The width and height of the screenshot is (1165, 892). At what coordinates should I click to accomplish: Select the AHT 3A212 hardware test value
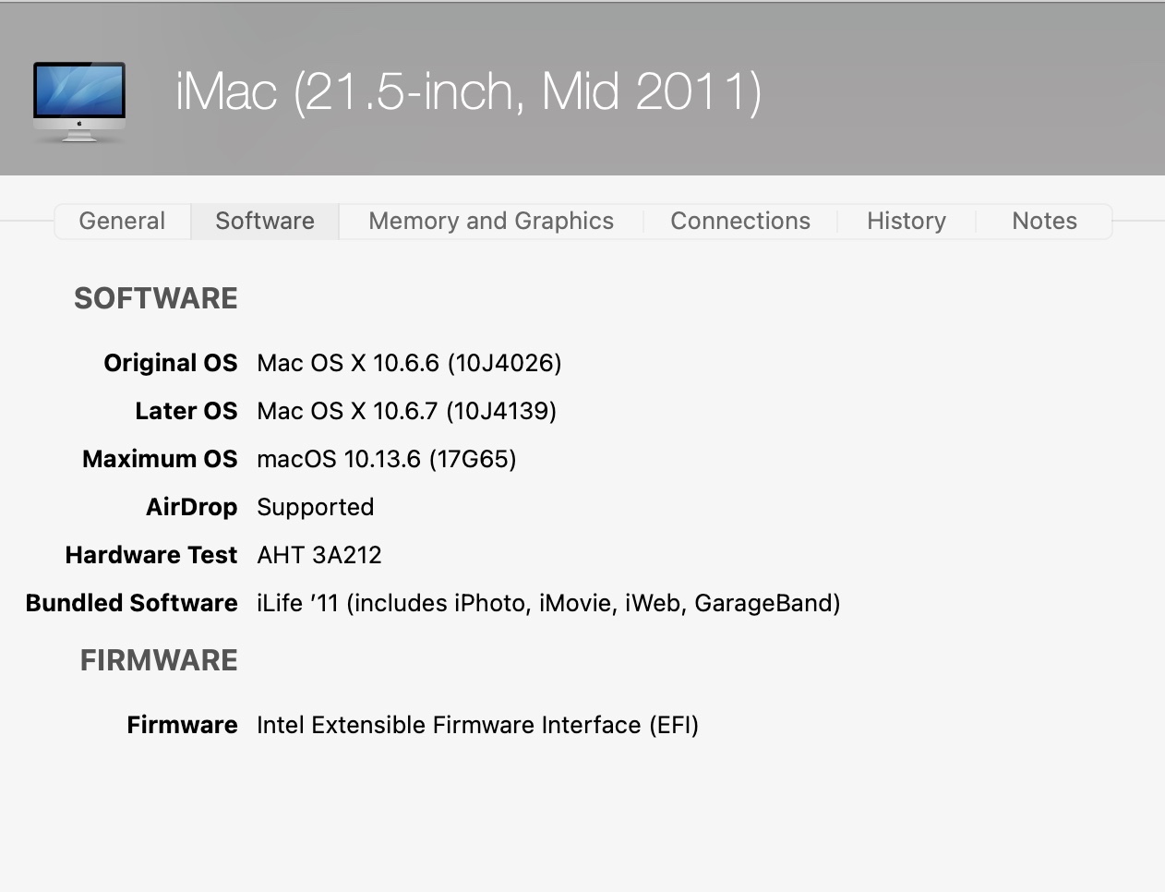(x=318, y=555)
